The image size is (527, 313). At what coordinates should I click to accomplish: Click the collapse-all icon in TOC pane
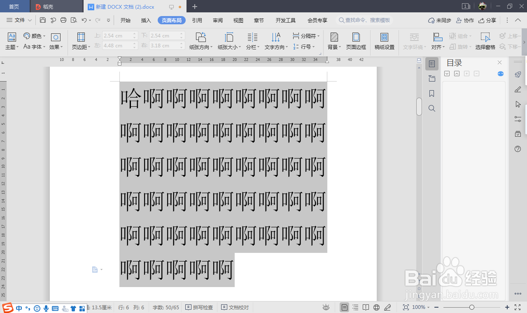(x=457, y=74)
